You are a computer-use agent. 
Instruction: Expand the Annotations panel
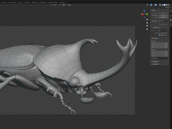(155, 64)
